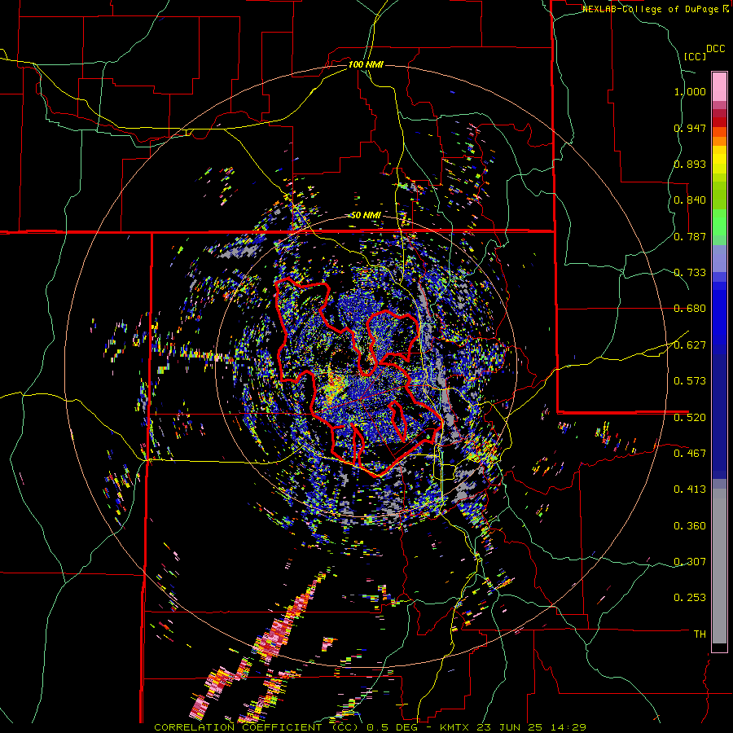
Task: Select the 1.000 legend value
Action: click(x=690, y=91)
